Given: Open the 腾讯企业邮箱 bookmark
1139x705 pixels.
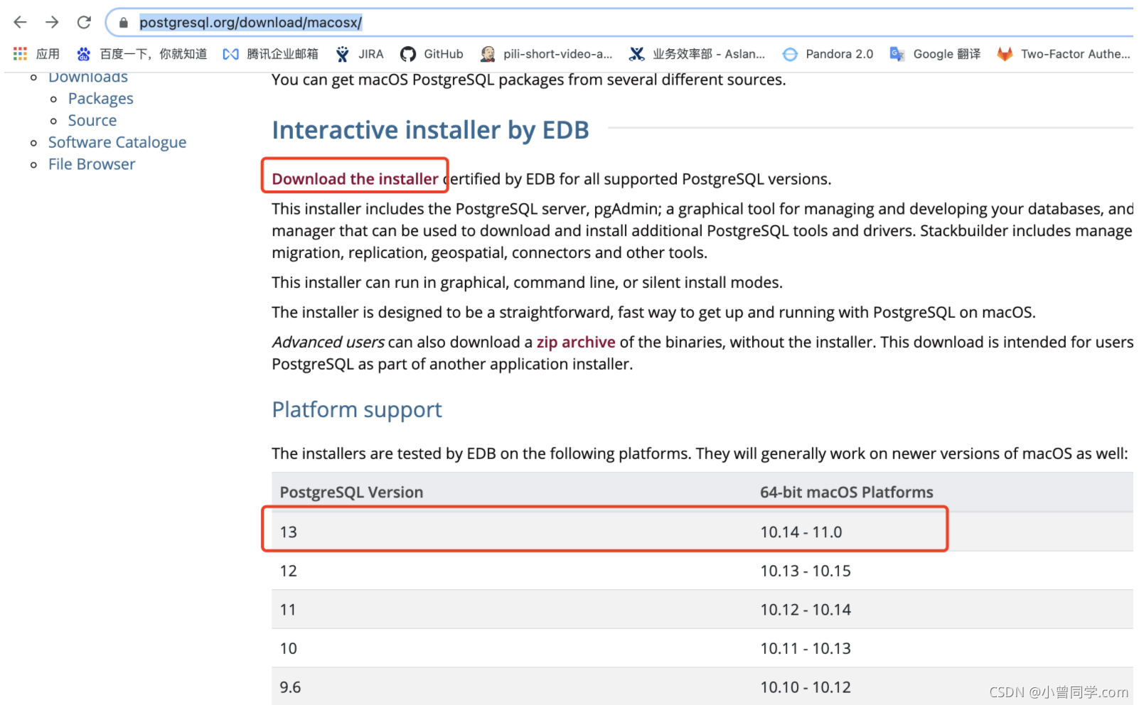Looking at the screenshot, I should point(282,54).
